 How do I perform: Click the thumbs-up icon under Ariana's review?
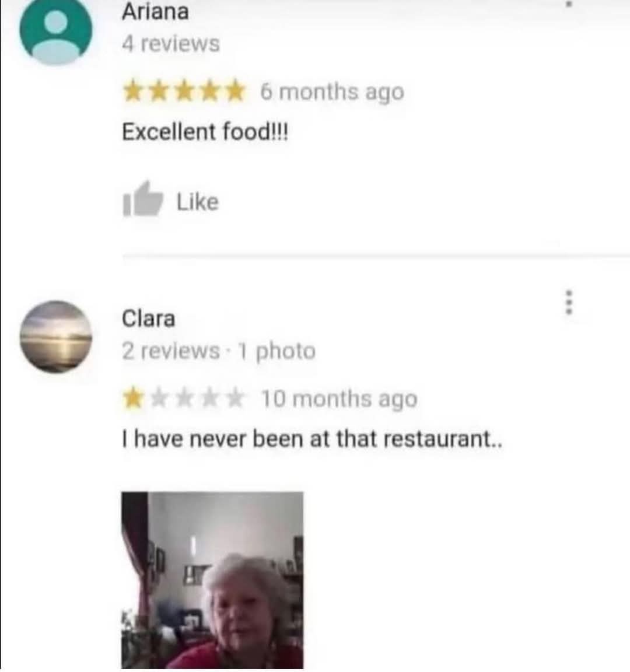click(x=143, y=199)
